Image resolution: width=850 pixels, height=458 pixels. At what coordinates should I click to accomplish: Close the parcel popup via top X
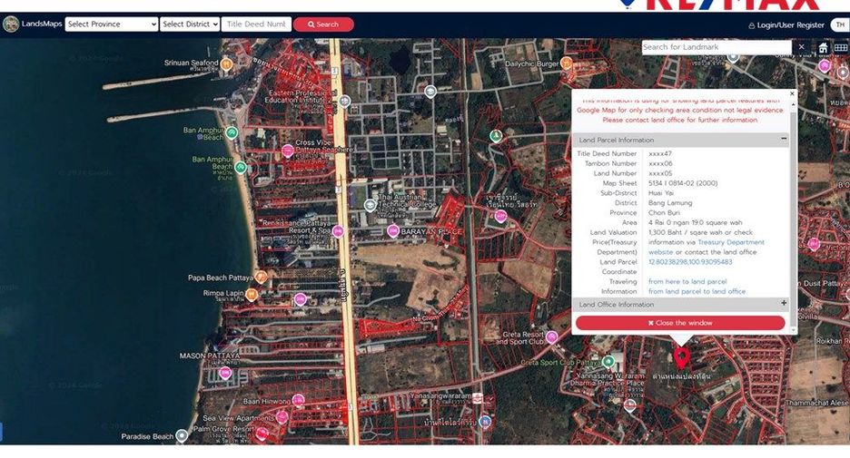coord(792,93)
